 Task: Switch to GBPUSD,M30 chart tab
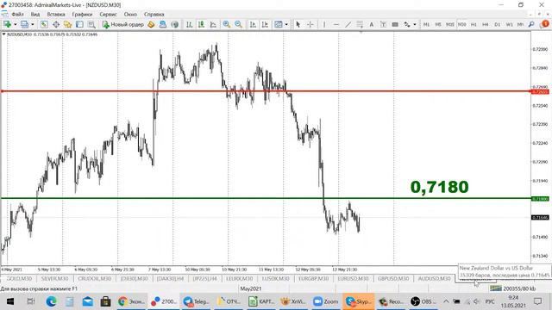click(x=393, y=278)
